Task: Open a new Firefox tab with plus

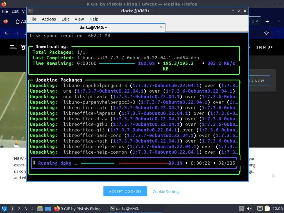Action: 267,22
